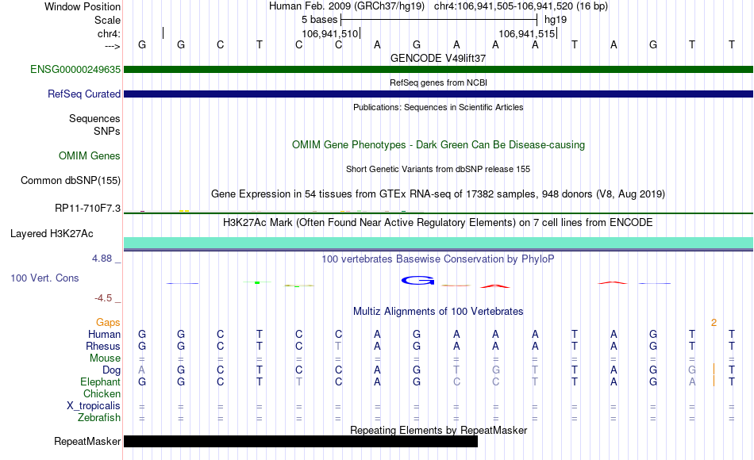Click the RepeatMasker track label
Screen dimensions: 754x460
coord(87,441)
